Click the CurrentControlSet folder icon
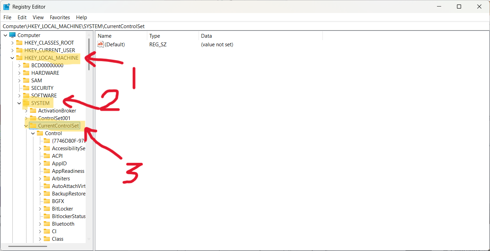Image resolution: width=490 pixels, height=251 pixels. click(33, 125)
